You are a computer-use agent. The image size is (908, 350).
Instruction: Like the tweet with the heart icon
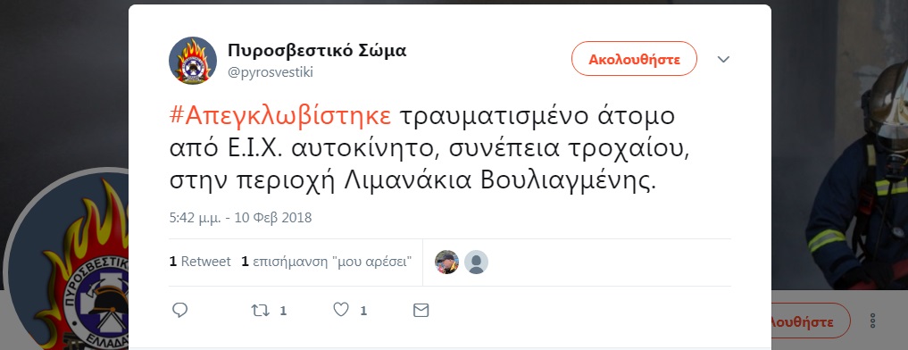341,310
